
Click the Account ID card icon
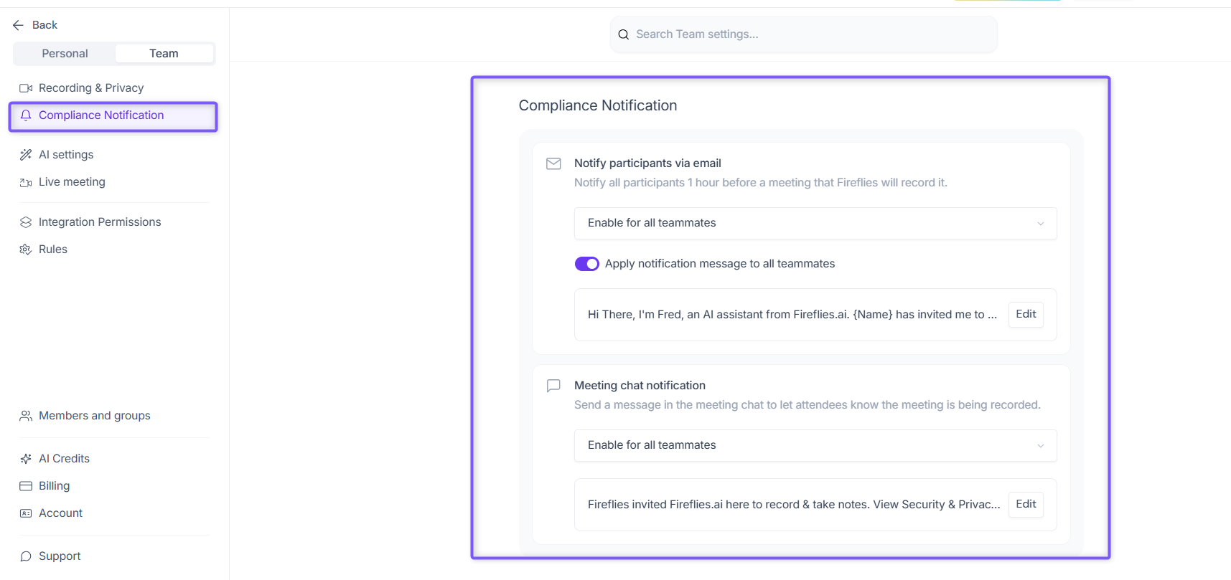click(x=26, y=513)
